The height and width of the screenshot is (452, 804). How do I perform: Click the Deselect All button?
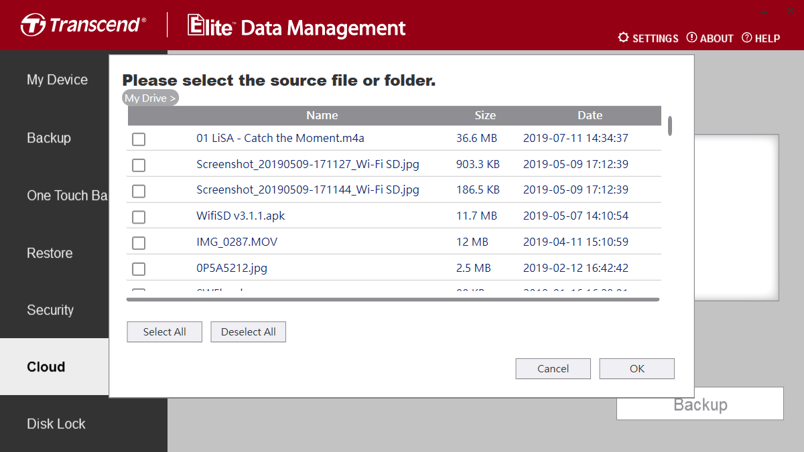249,332
